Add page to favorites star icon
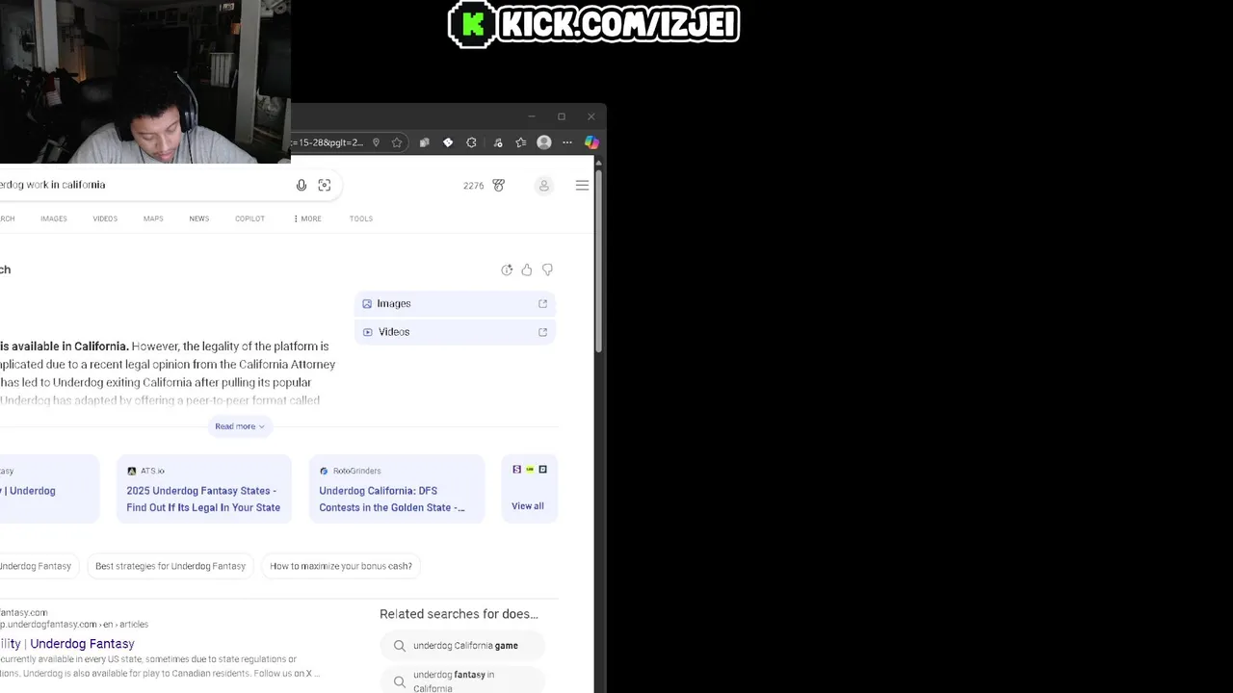The height and width of the screenshot is (693, 1233). pos(397,142)
